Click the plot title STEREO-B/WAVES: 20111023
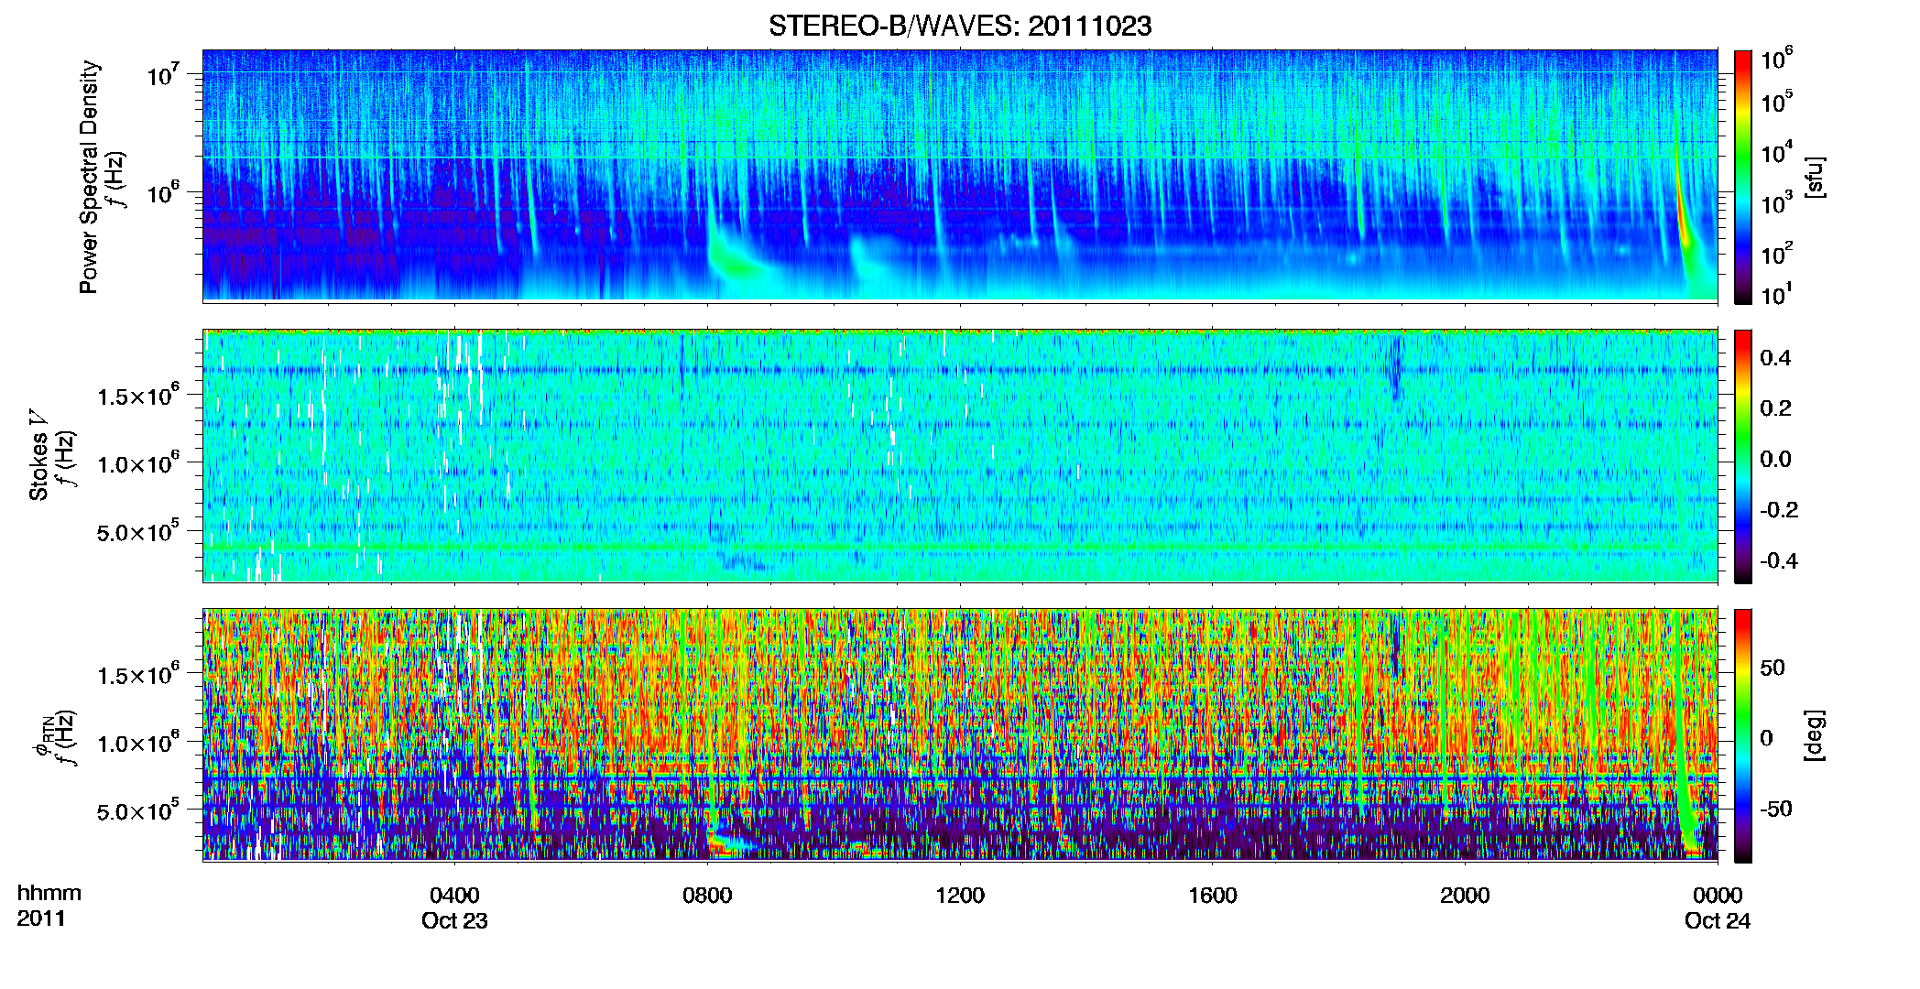1920x989 pixels. 960,27
